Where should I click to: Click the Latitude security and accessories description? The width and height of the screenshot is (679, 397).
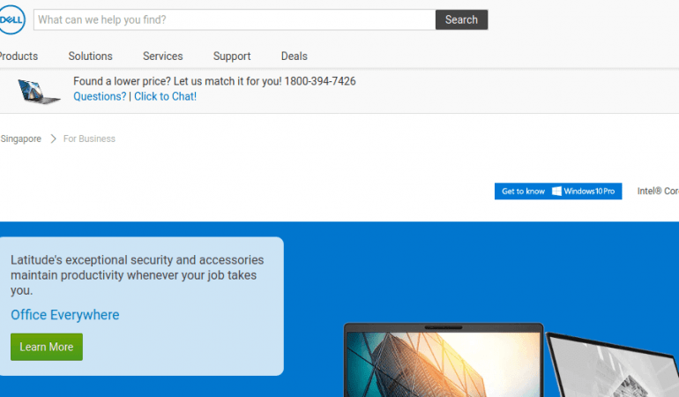coord(138,275)
